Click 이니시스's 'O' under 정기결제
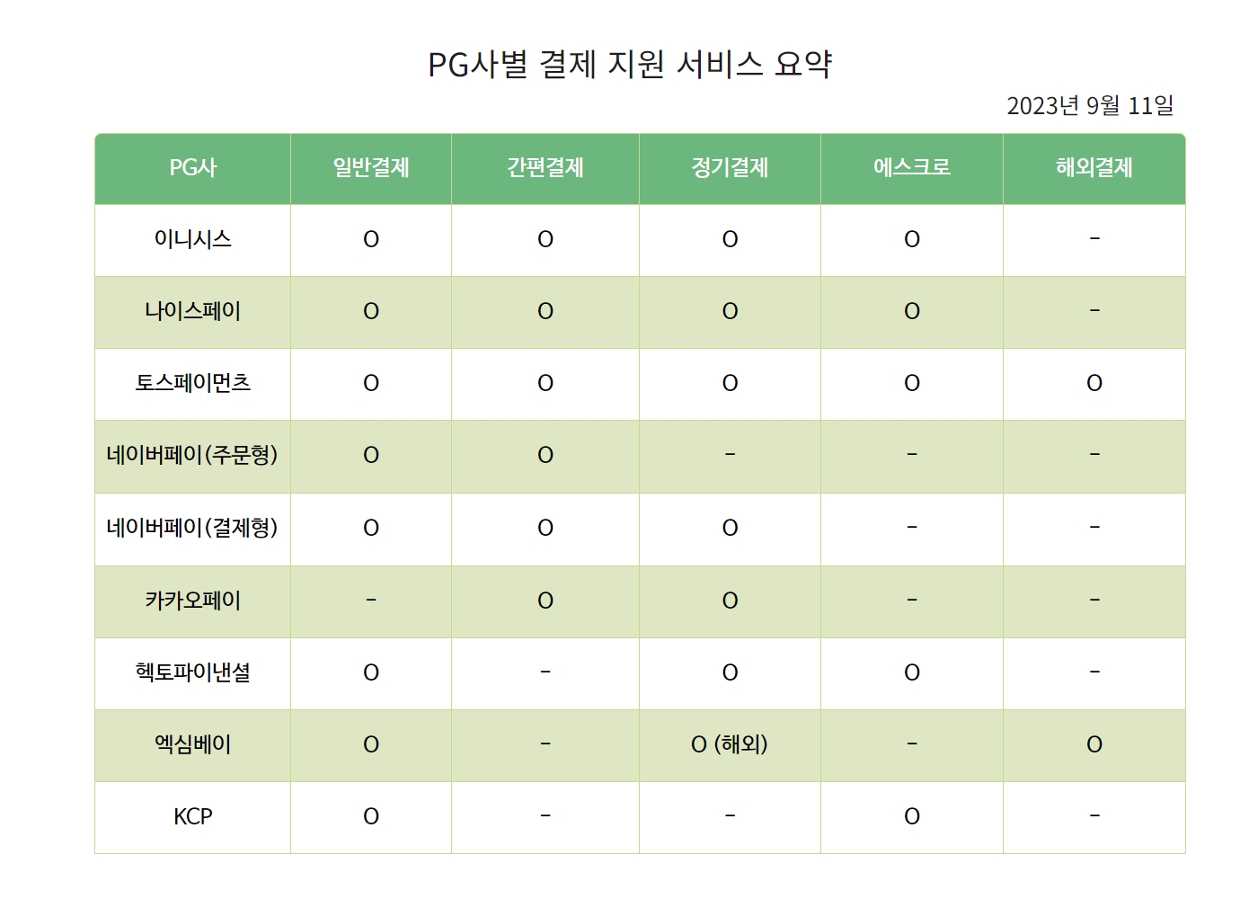This screenshot has height=899, width=1258. [730, 240]
